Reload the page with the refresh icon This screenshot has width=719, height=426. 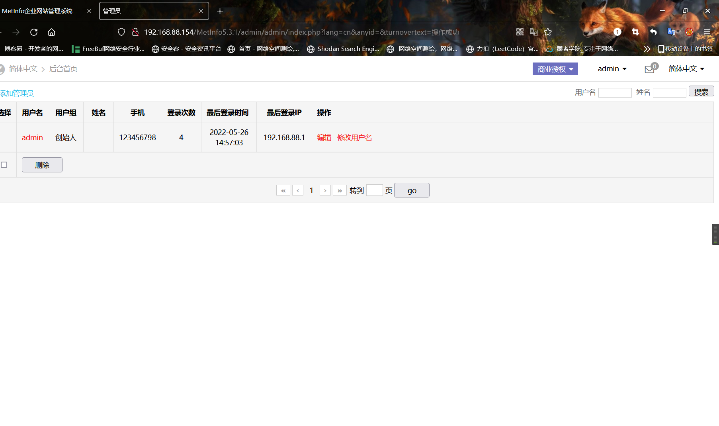pos(34,32)
